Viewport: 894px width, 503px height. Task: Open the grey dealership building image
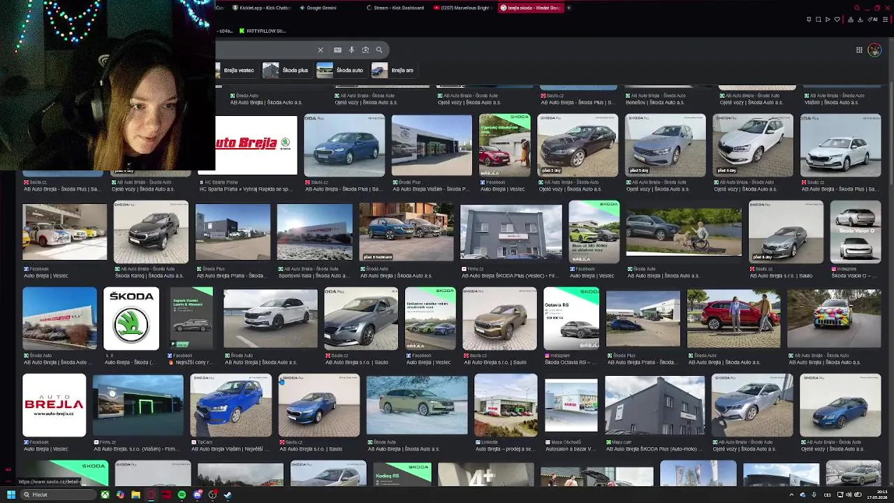click(x=511, y=232)
